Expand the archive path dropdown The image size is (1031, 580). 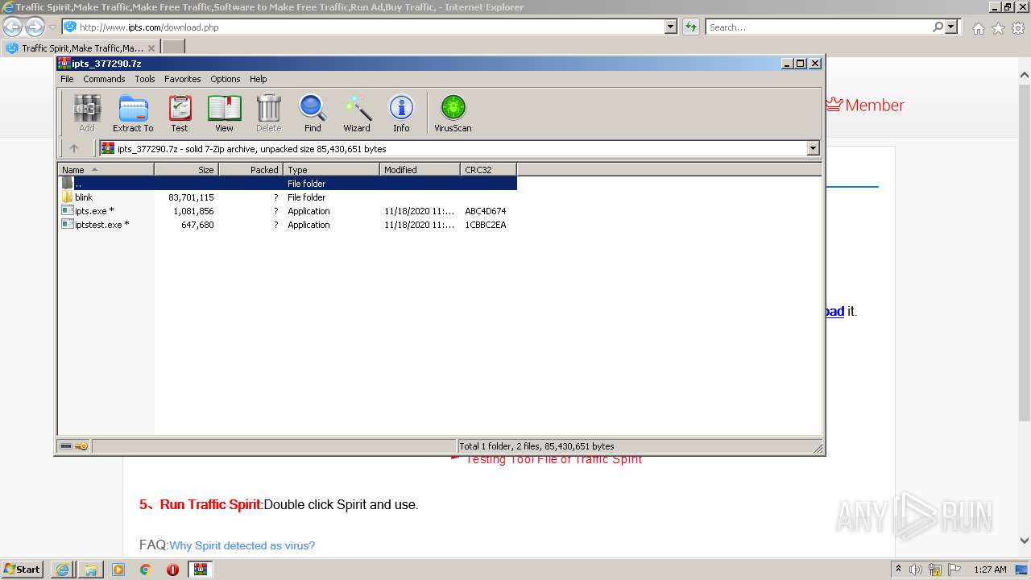point(813,148)
